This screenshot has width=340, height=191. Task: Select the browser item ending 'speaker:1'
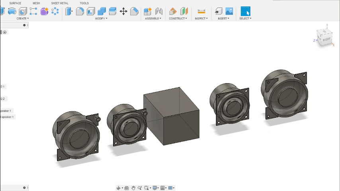pos(7,117)
